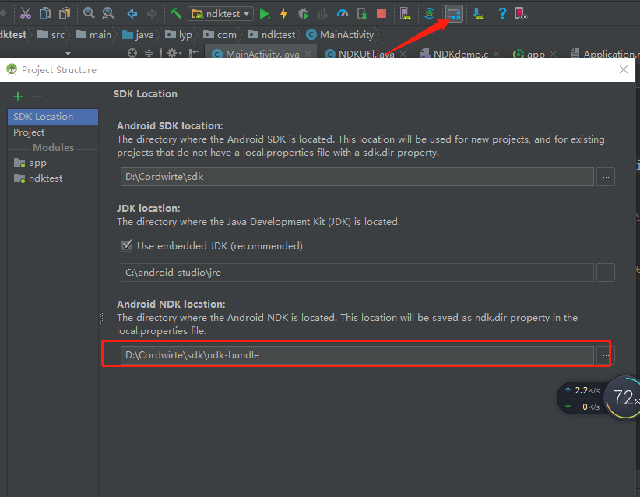Click Attach debugger to Android process icon
This screenshot has height=497, width=640.
coord(362,14)
